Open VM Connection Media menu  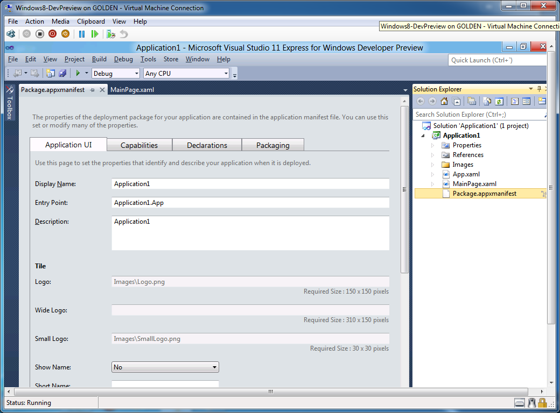pyautogui.click(x=60, y=22)
